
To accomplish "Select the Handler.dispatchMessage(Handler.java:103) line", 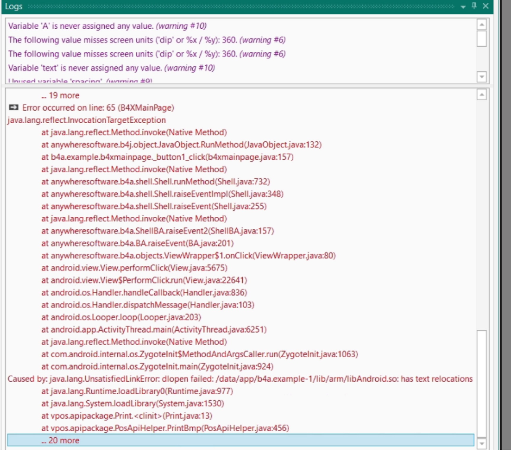I will click(x=148, y=305).
